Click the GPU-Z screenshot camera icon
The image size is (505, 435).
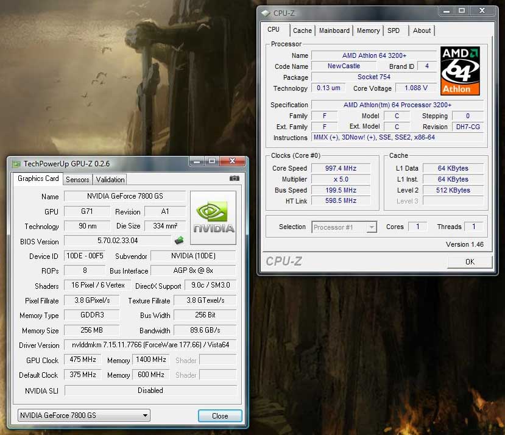click(x=234, y=178)
